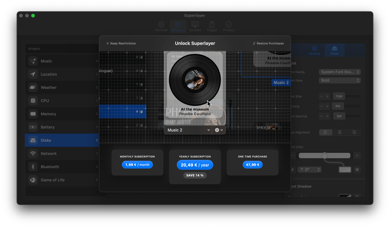390x227 pixels.
Task: Select the Battery widget icon
Action: click(33, 127)
